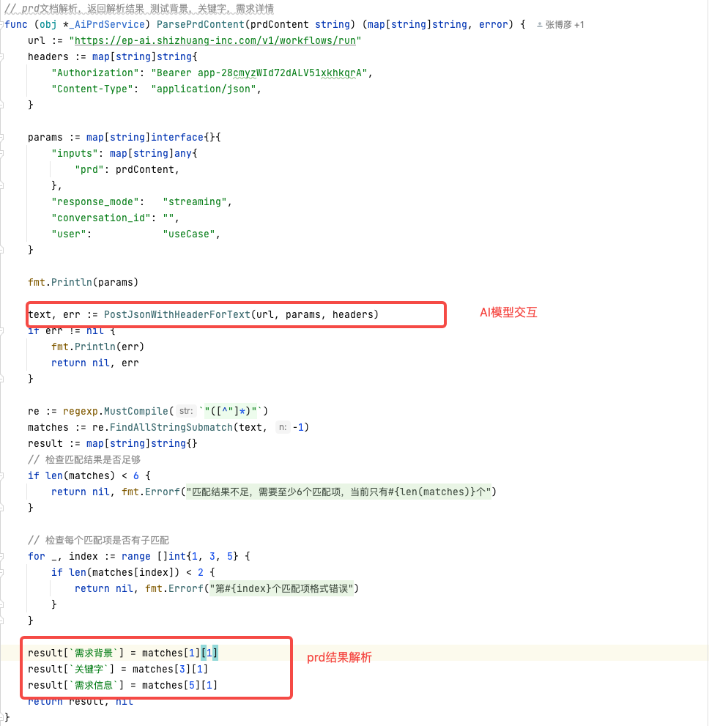Click the "n:" inlay hint
This screenshot has height=726, width=709.
[x=283, y=427]
